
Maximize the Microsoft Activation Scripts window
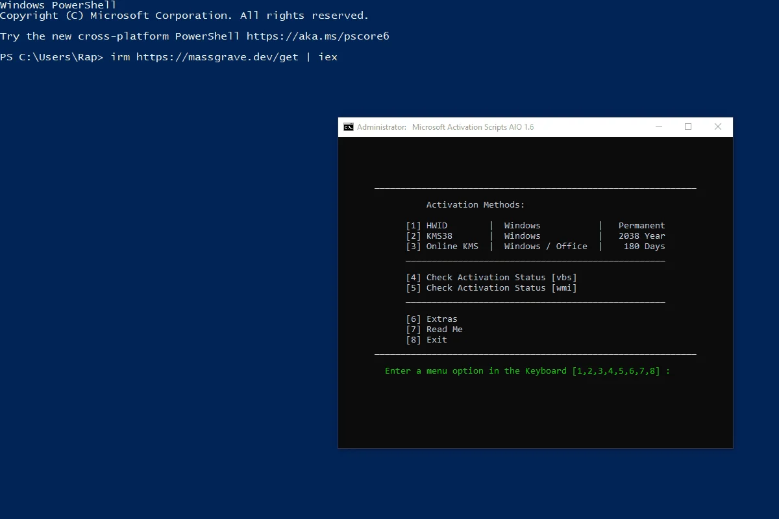tap(688, 127)
